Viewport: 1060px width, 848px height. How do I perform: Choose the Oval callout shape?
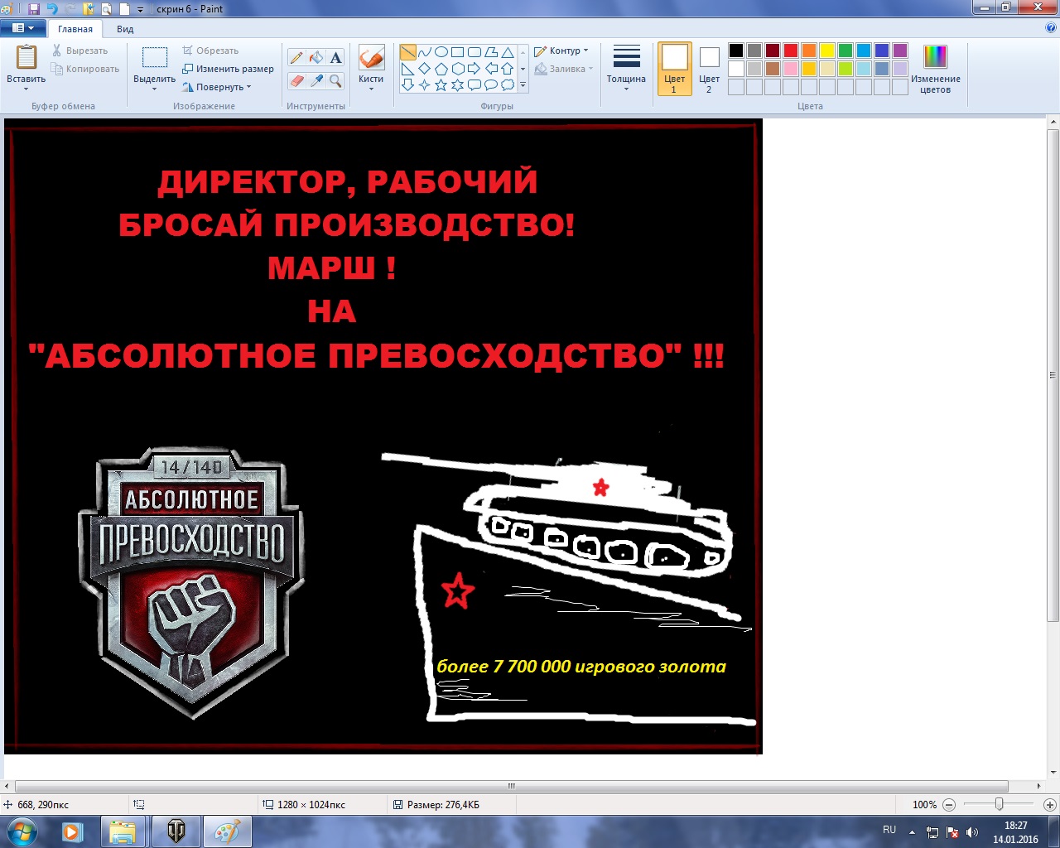tap(490, 84)
